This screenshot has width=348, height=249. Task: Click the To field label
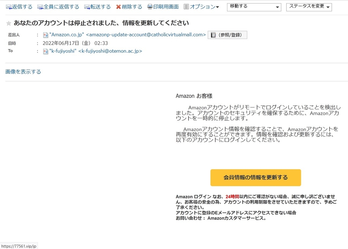10,51
